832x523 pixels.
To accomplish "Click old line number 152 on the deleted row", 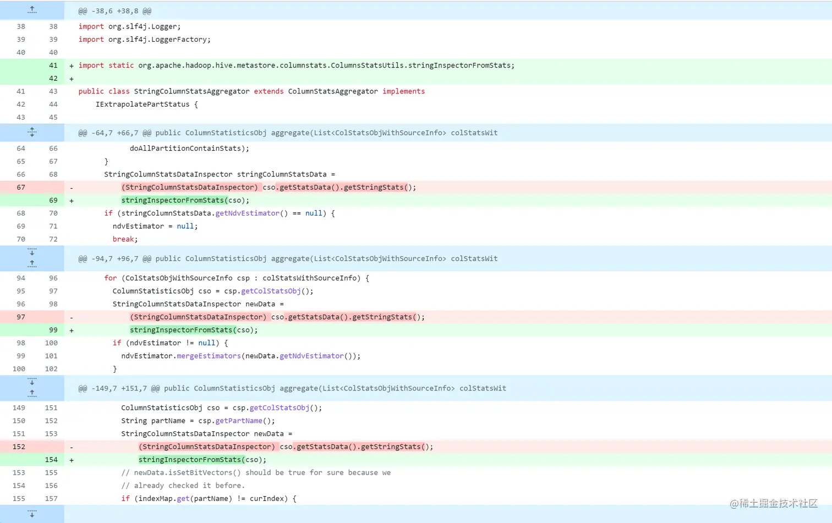I will [x=19, y=447].
